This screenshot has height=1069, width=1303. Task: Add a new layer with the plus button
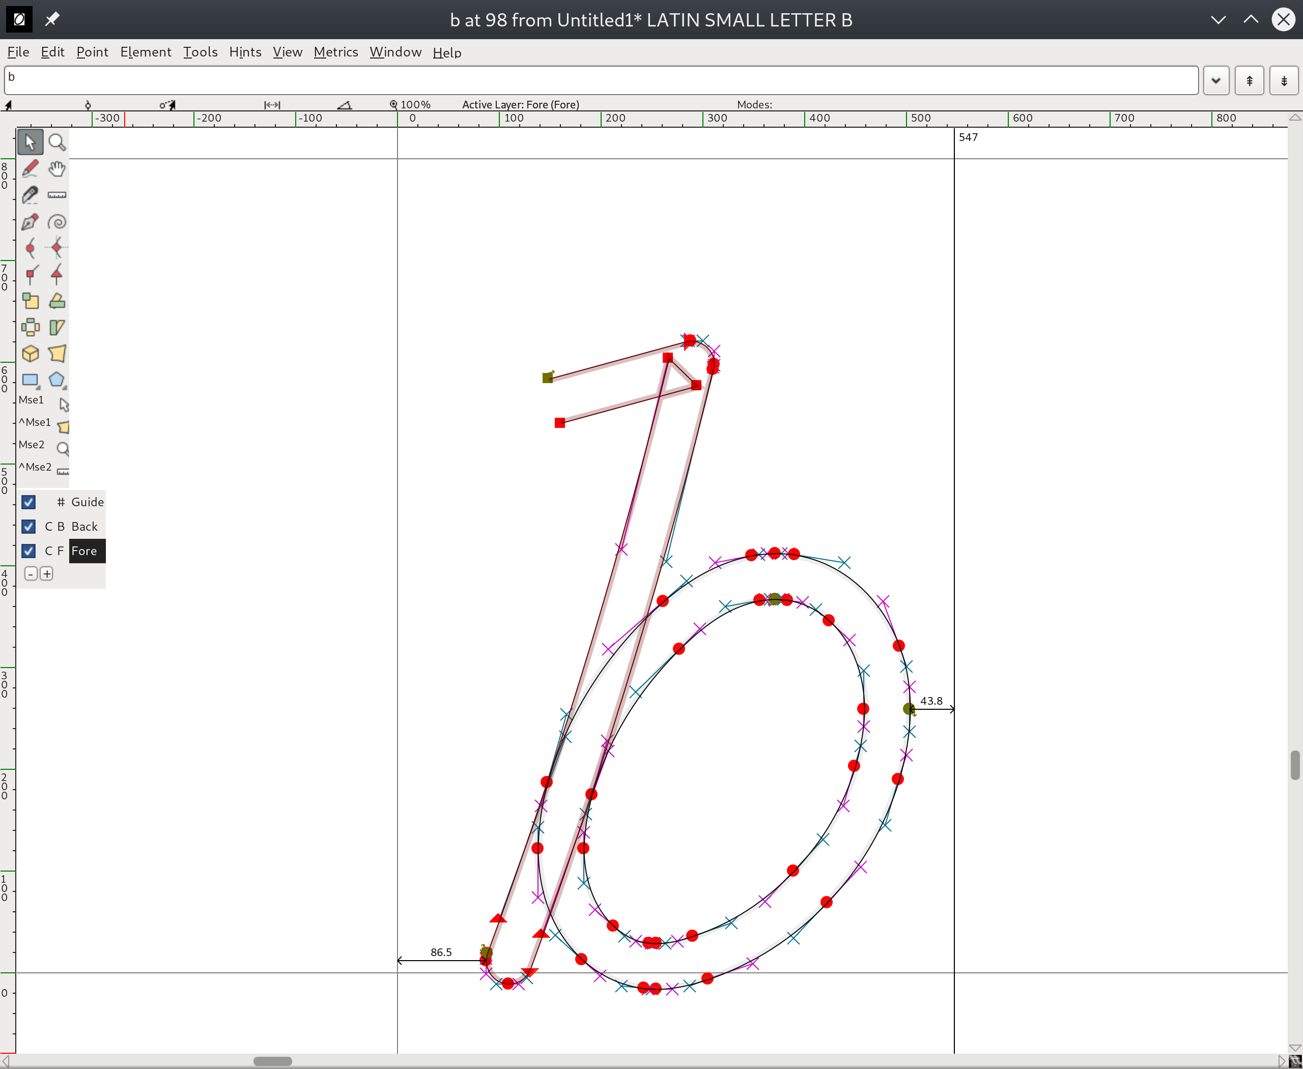47,573
